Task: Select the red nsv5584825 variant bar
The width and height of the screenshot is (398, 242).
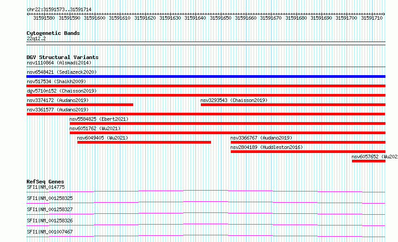Action: (228, 123)
